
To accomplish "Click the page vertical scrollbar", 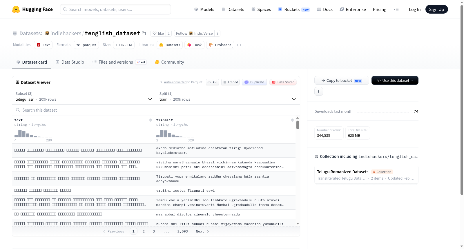I will point(462,100).
